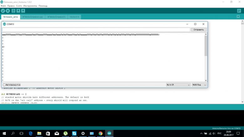244x137 pixels.
Task: Close the COM13 serial monitor window
Action: [203, 24]
